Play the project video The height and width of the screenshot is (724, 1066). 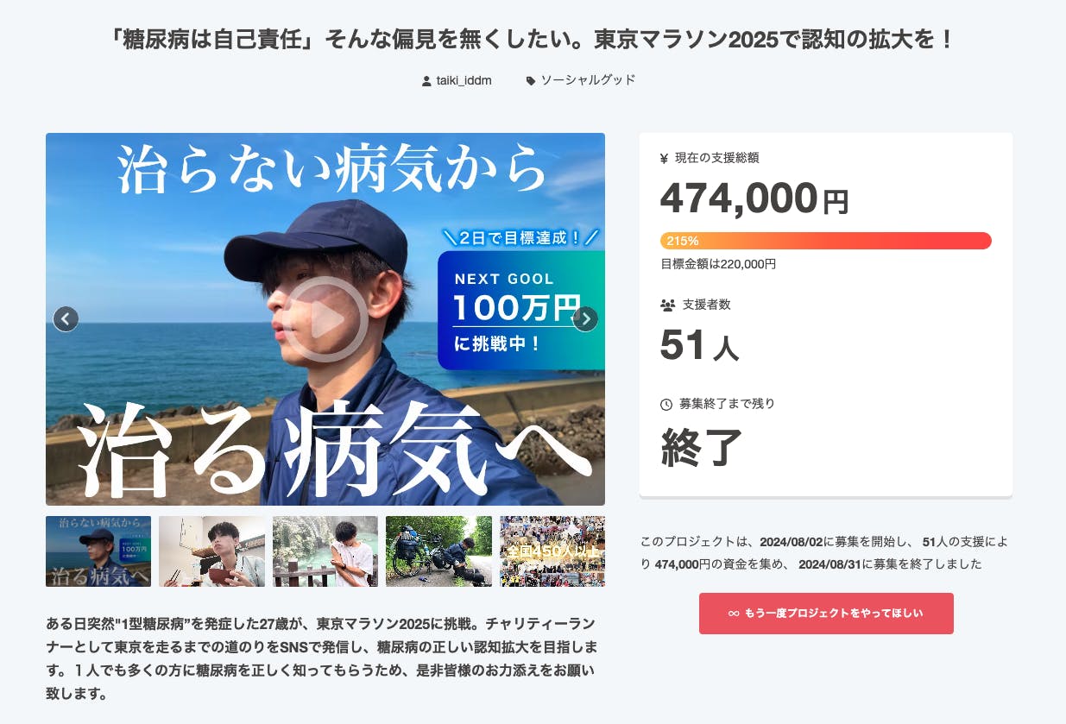point(325,319)
